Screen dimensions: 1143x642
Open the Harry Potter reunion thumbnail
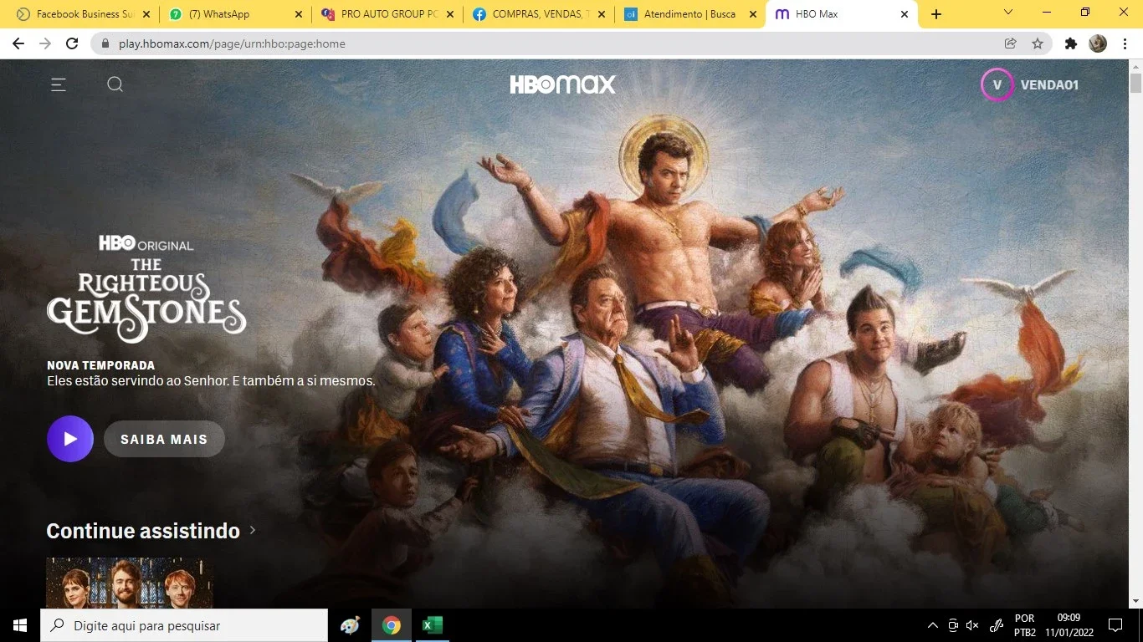(x=130, y=583)
